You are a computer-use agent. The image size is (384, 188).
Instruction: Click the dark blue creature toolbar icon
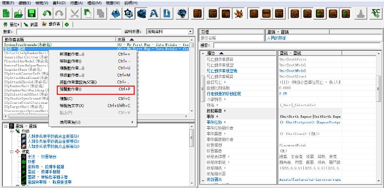(x=182, y=13)
